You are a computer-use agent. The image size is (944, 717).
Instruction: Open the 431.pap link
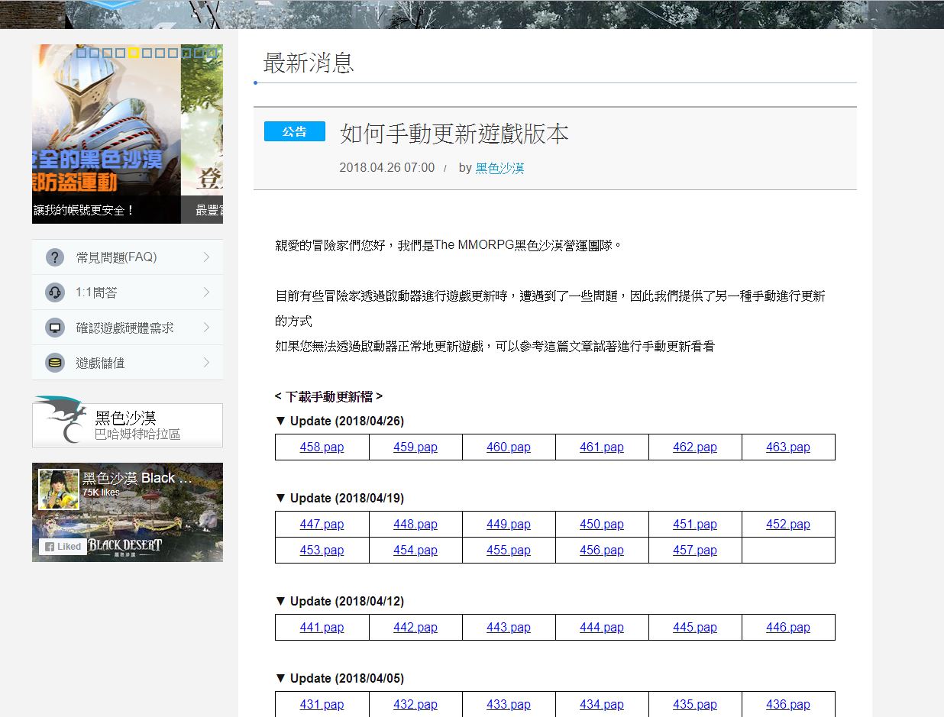pyautogui.click(x=322, y=705)
